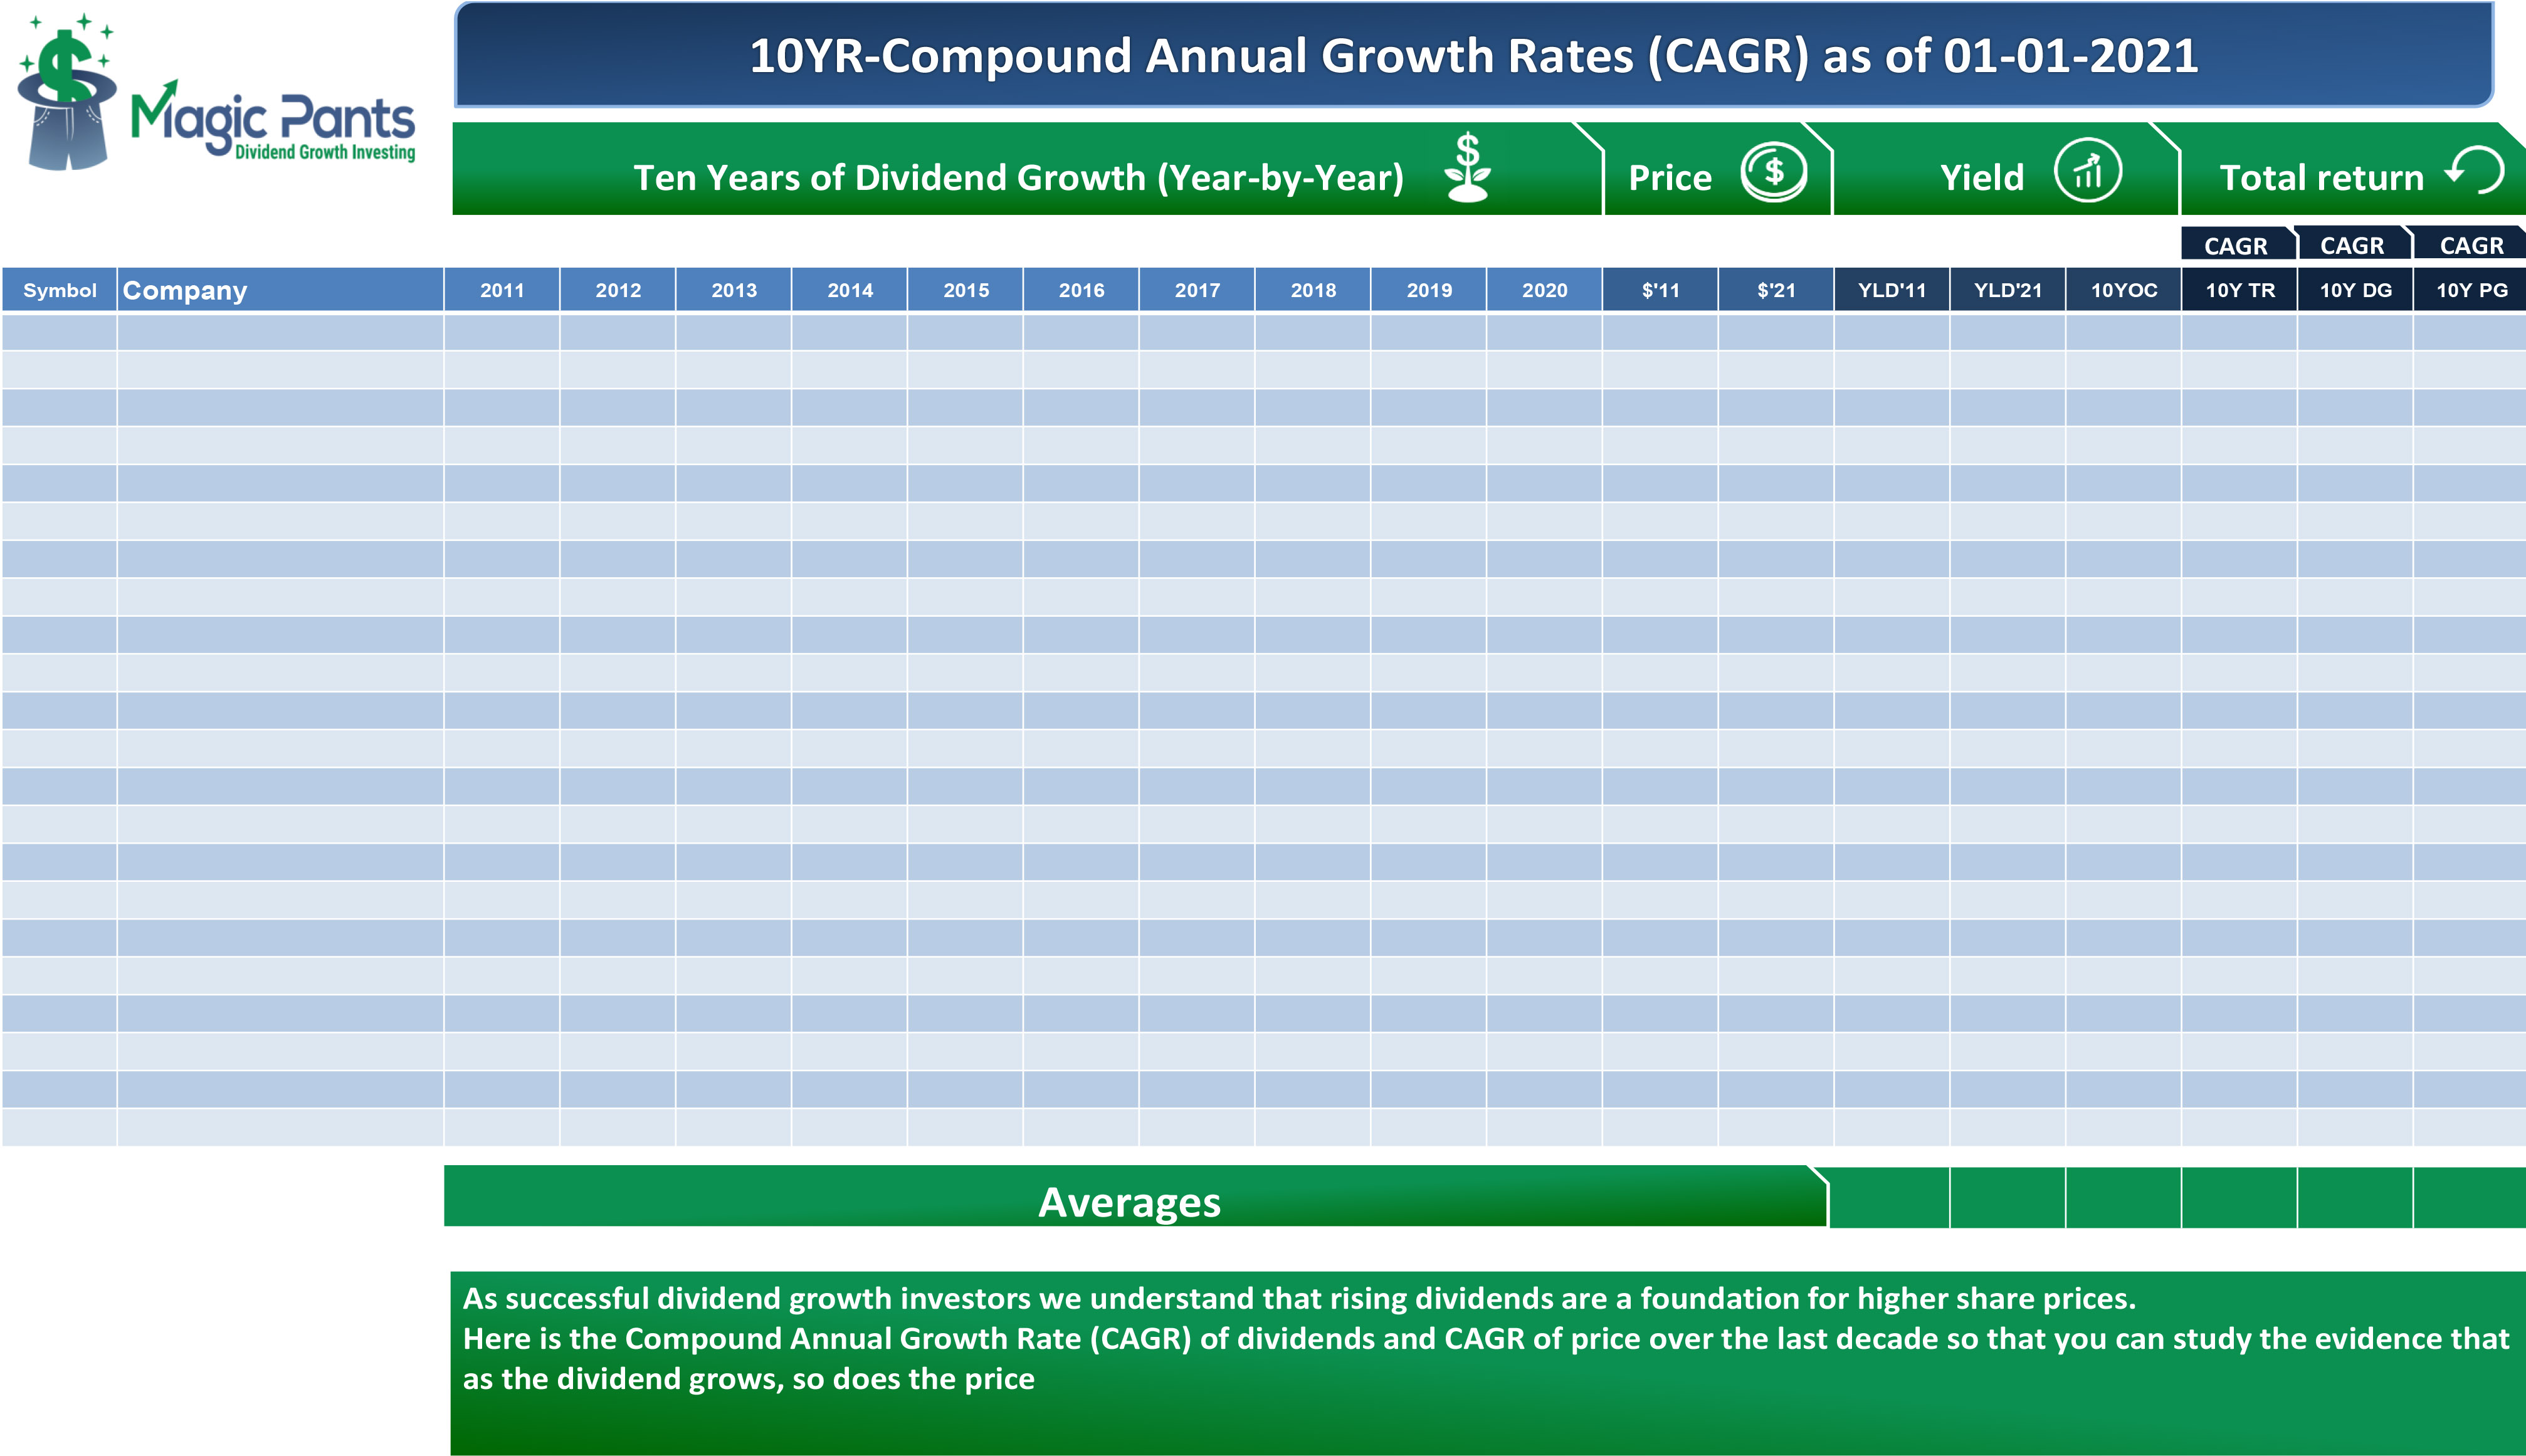Click the dollar plant growth icon
The image size is (2526, 1456).
(1467, 168)
